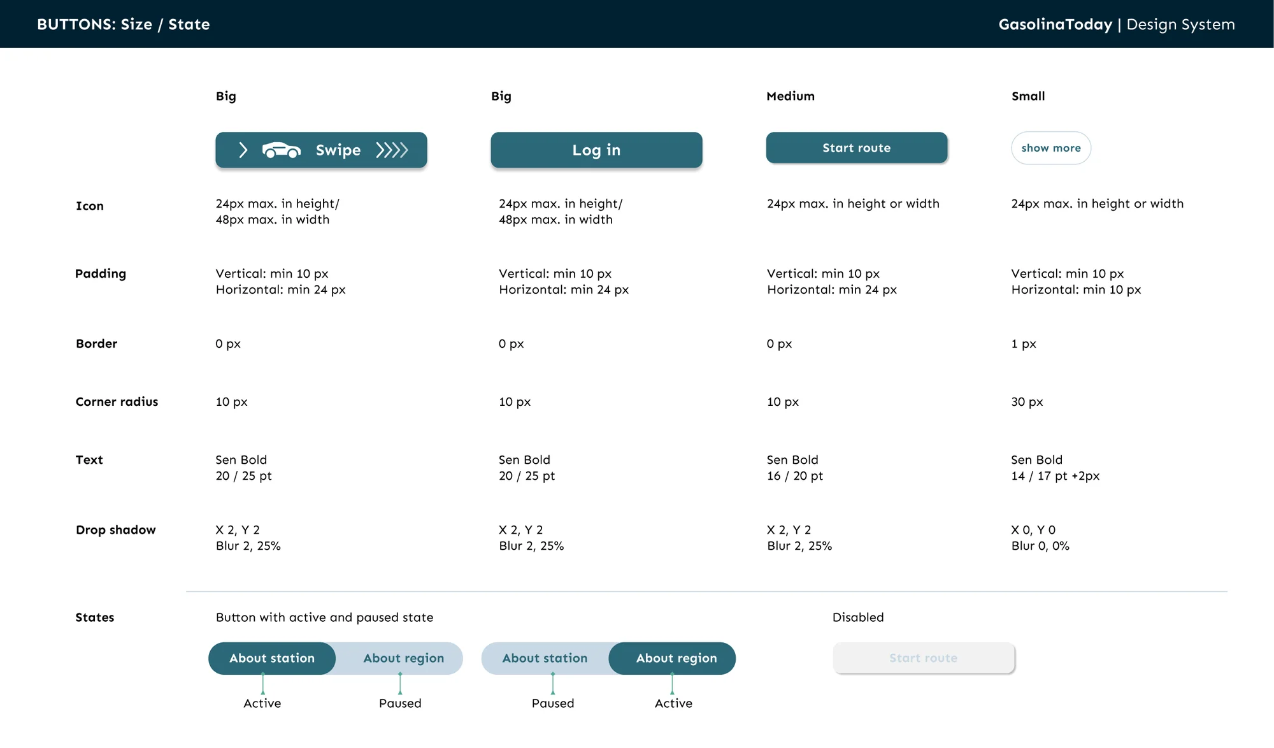Click the quadruple chevrons in Swipe button
The image size is (1274, 748).
[x=392, y=150]
